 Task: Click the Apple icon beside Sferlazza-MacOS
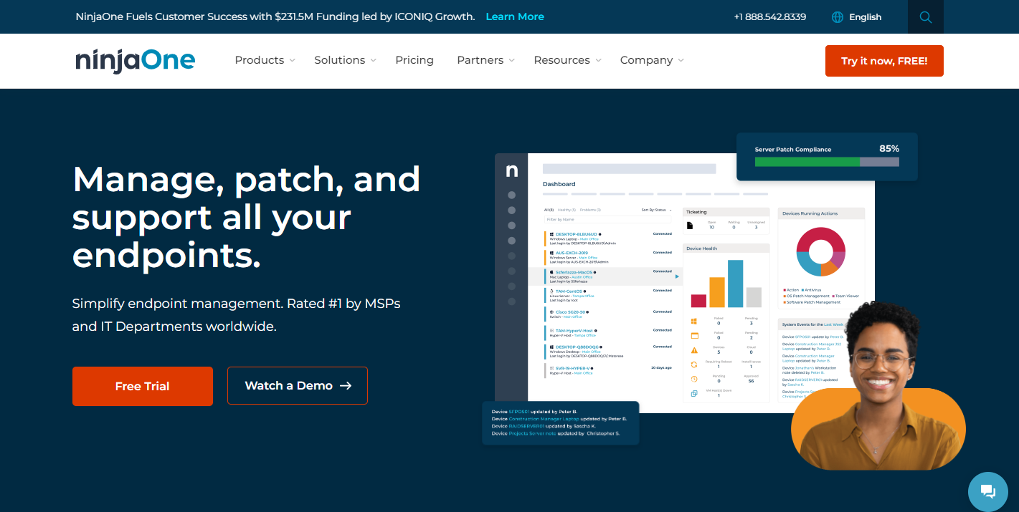(551, 272)
